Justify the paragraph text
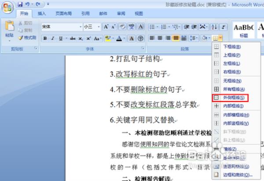The width and height of the screenshot is (264, 181). (x=176, y=38)
